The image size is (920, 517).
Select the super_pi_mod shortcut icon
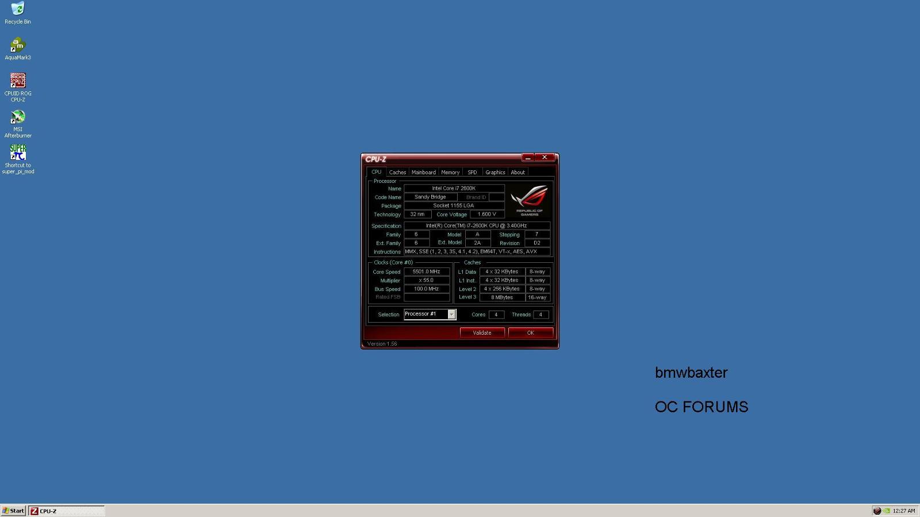pyautogui.click(x=18, y=159)
